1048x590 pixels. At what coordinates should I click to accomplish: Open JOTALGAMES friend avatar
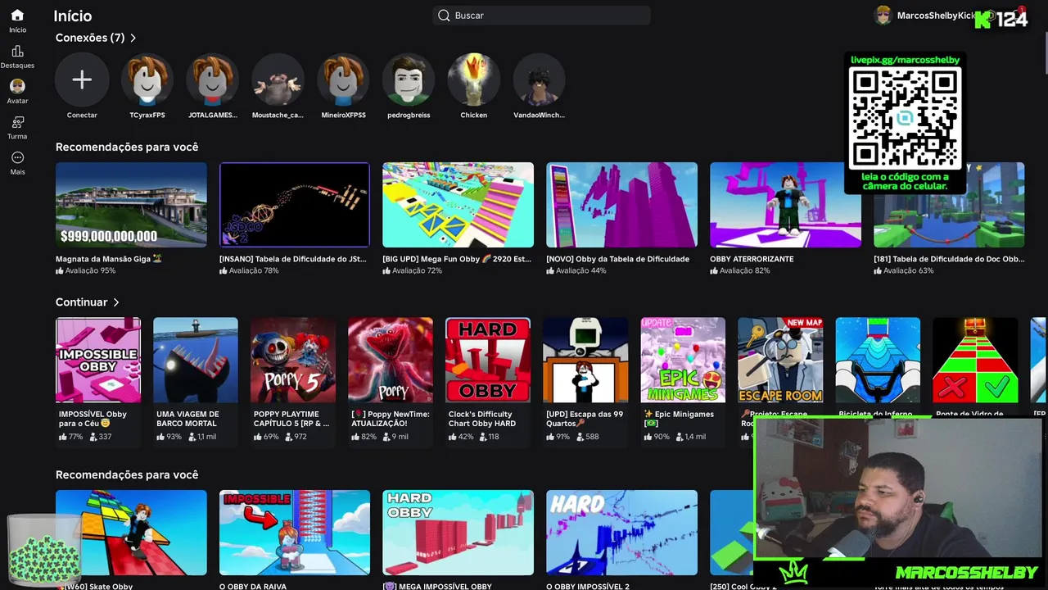[213, 79]
